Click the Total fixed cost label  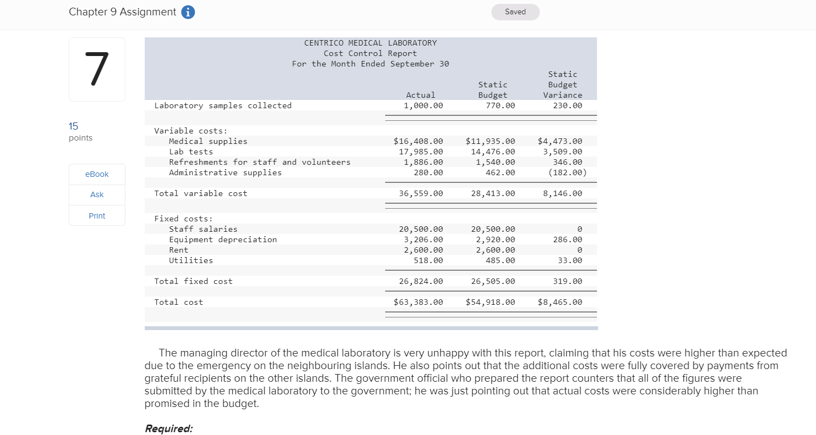click(x=193, y=281)
